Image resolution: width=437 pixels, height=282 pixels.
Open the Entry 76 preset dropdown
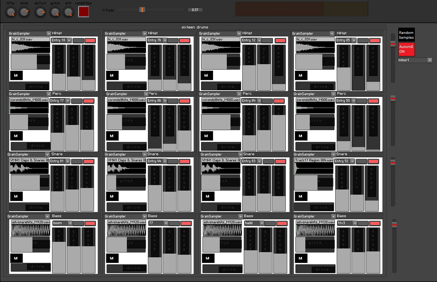157,40
